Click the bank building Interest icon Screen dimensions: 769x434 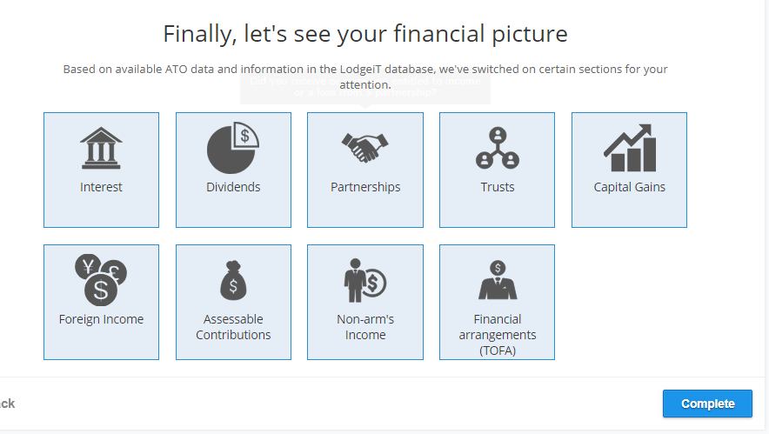(101, 148)
